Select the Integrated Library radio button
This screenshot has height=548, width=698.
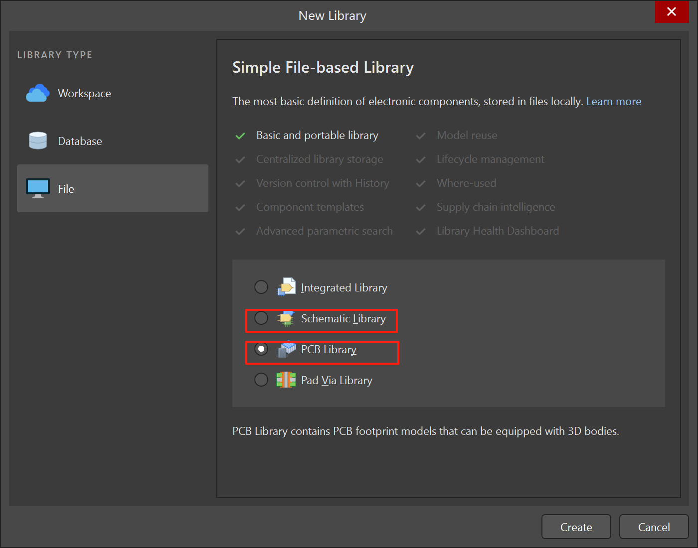pyautogui.click(x=261, y=287)
